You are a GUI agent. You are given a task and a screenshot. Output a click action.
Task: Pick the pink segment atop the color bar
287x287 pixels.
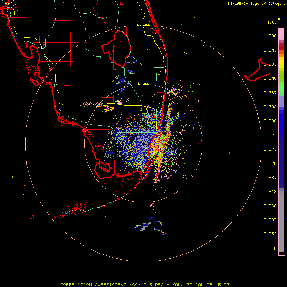click(x=282, y=34)
